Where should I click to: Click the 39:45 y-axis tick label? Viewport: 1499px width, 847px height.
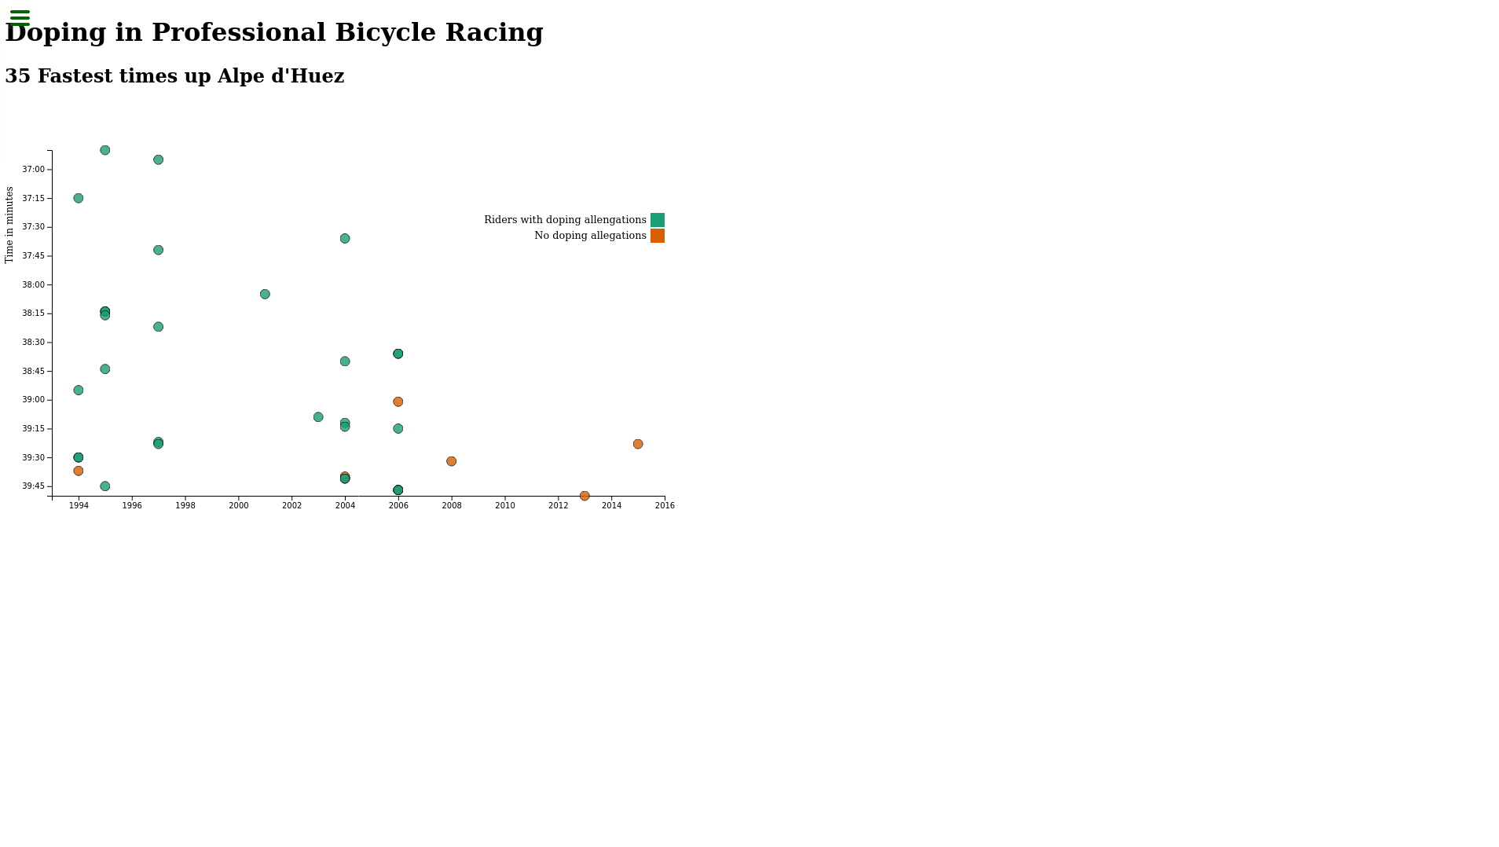[34, 486]
